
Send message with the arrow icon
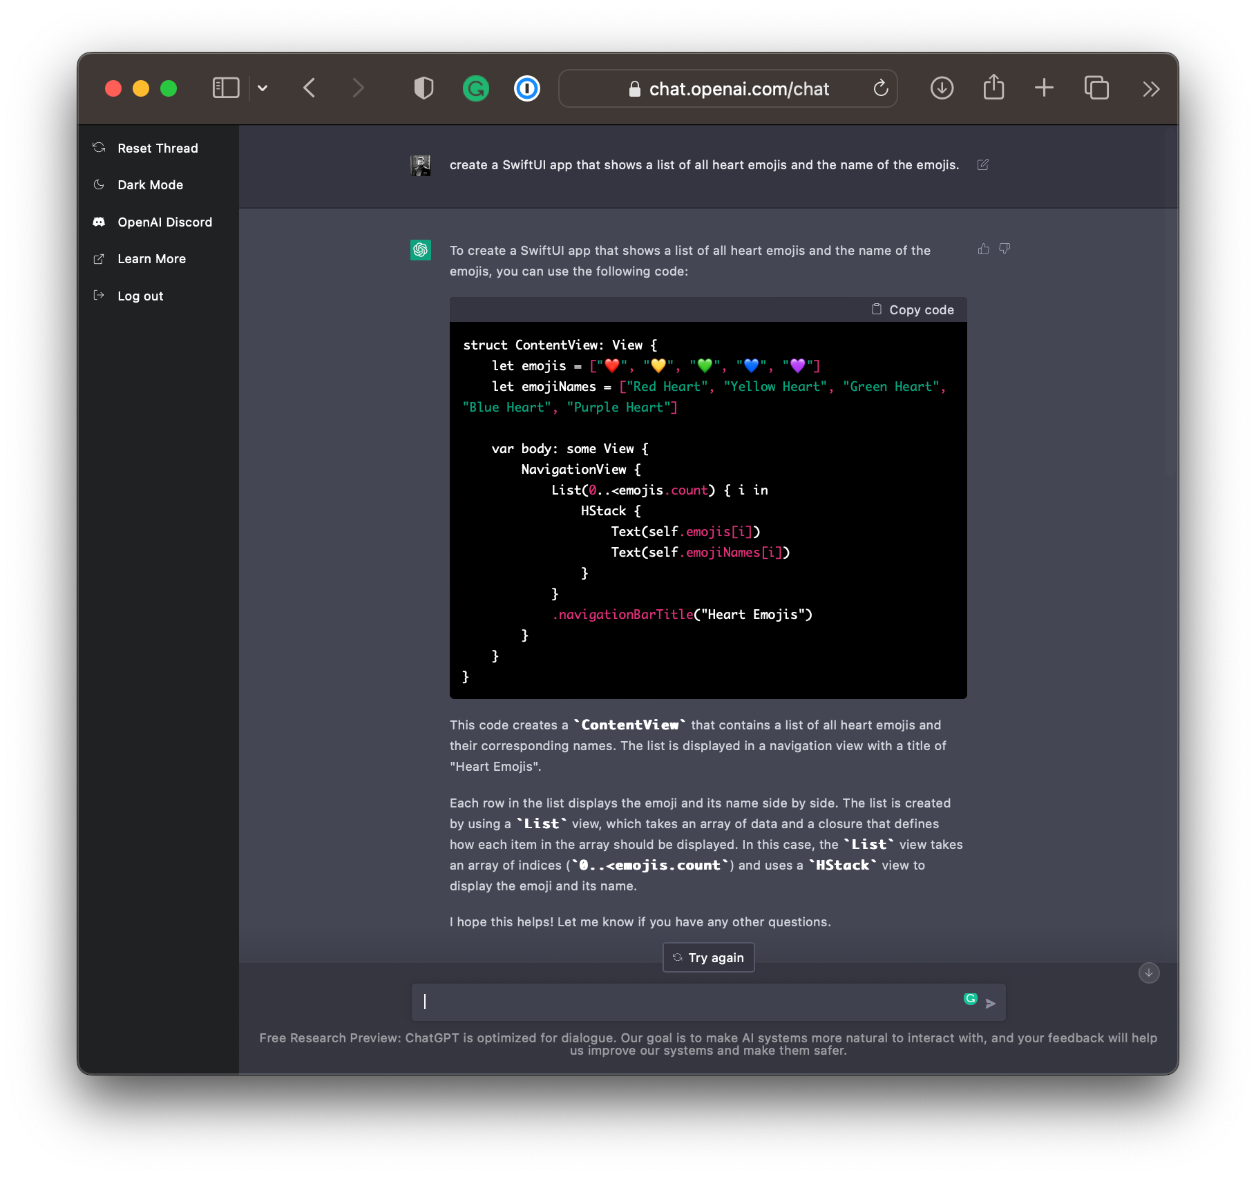tap(991, 1004)
